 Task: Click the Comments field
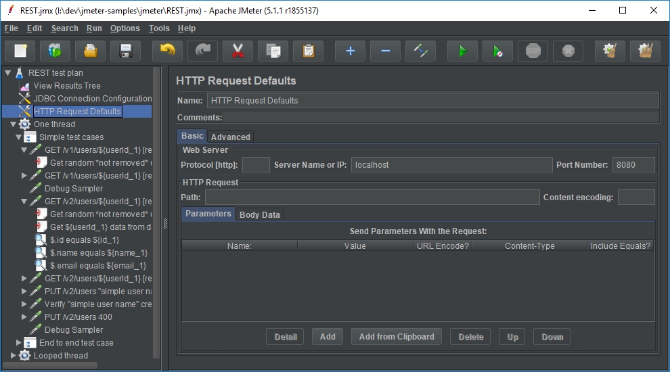pyautogui.click(x=441, y=118)
